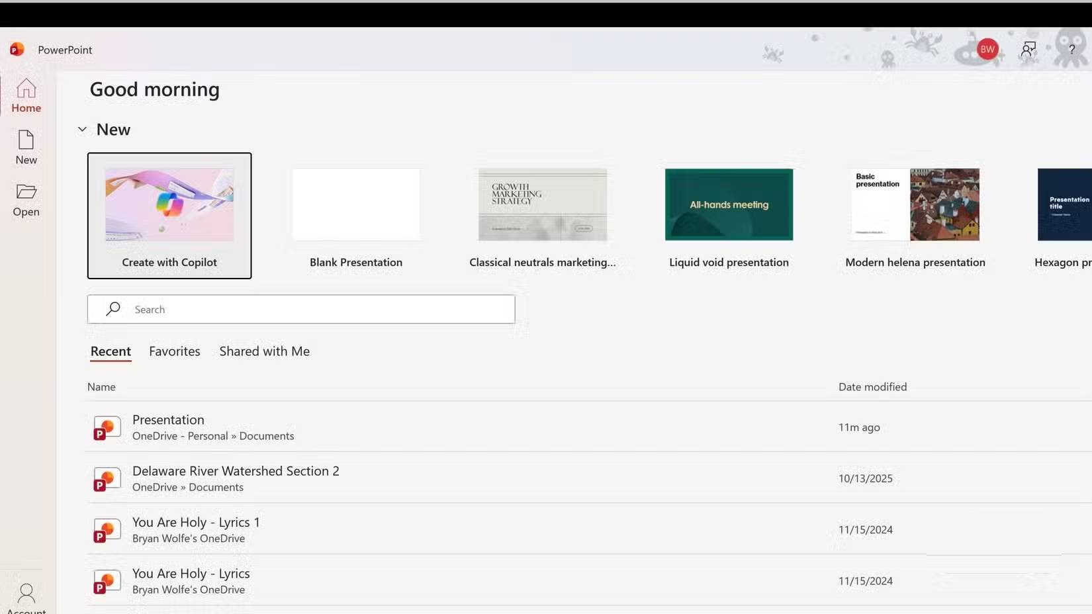Screen dimensions: 1092x614
Task: Switch to the Shared with Me tab
Action: 265,351
